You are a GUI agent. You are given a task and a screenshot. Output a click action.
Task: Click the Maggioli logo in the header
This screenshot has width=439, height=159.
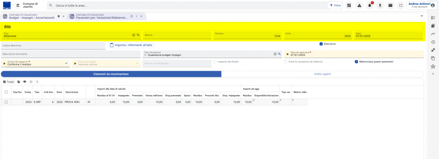click(x=7, y=6)
